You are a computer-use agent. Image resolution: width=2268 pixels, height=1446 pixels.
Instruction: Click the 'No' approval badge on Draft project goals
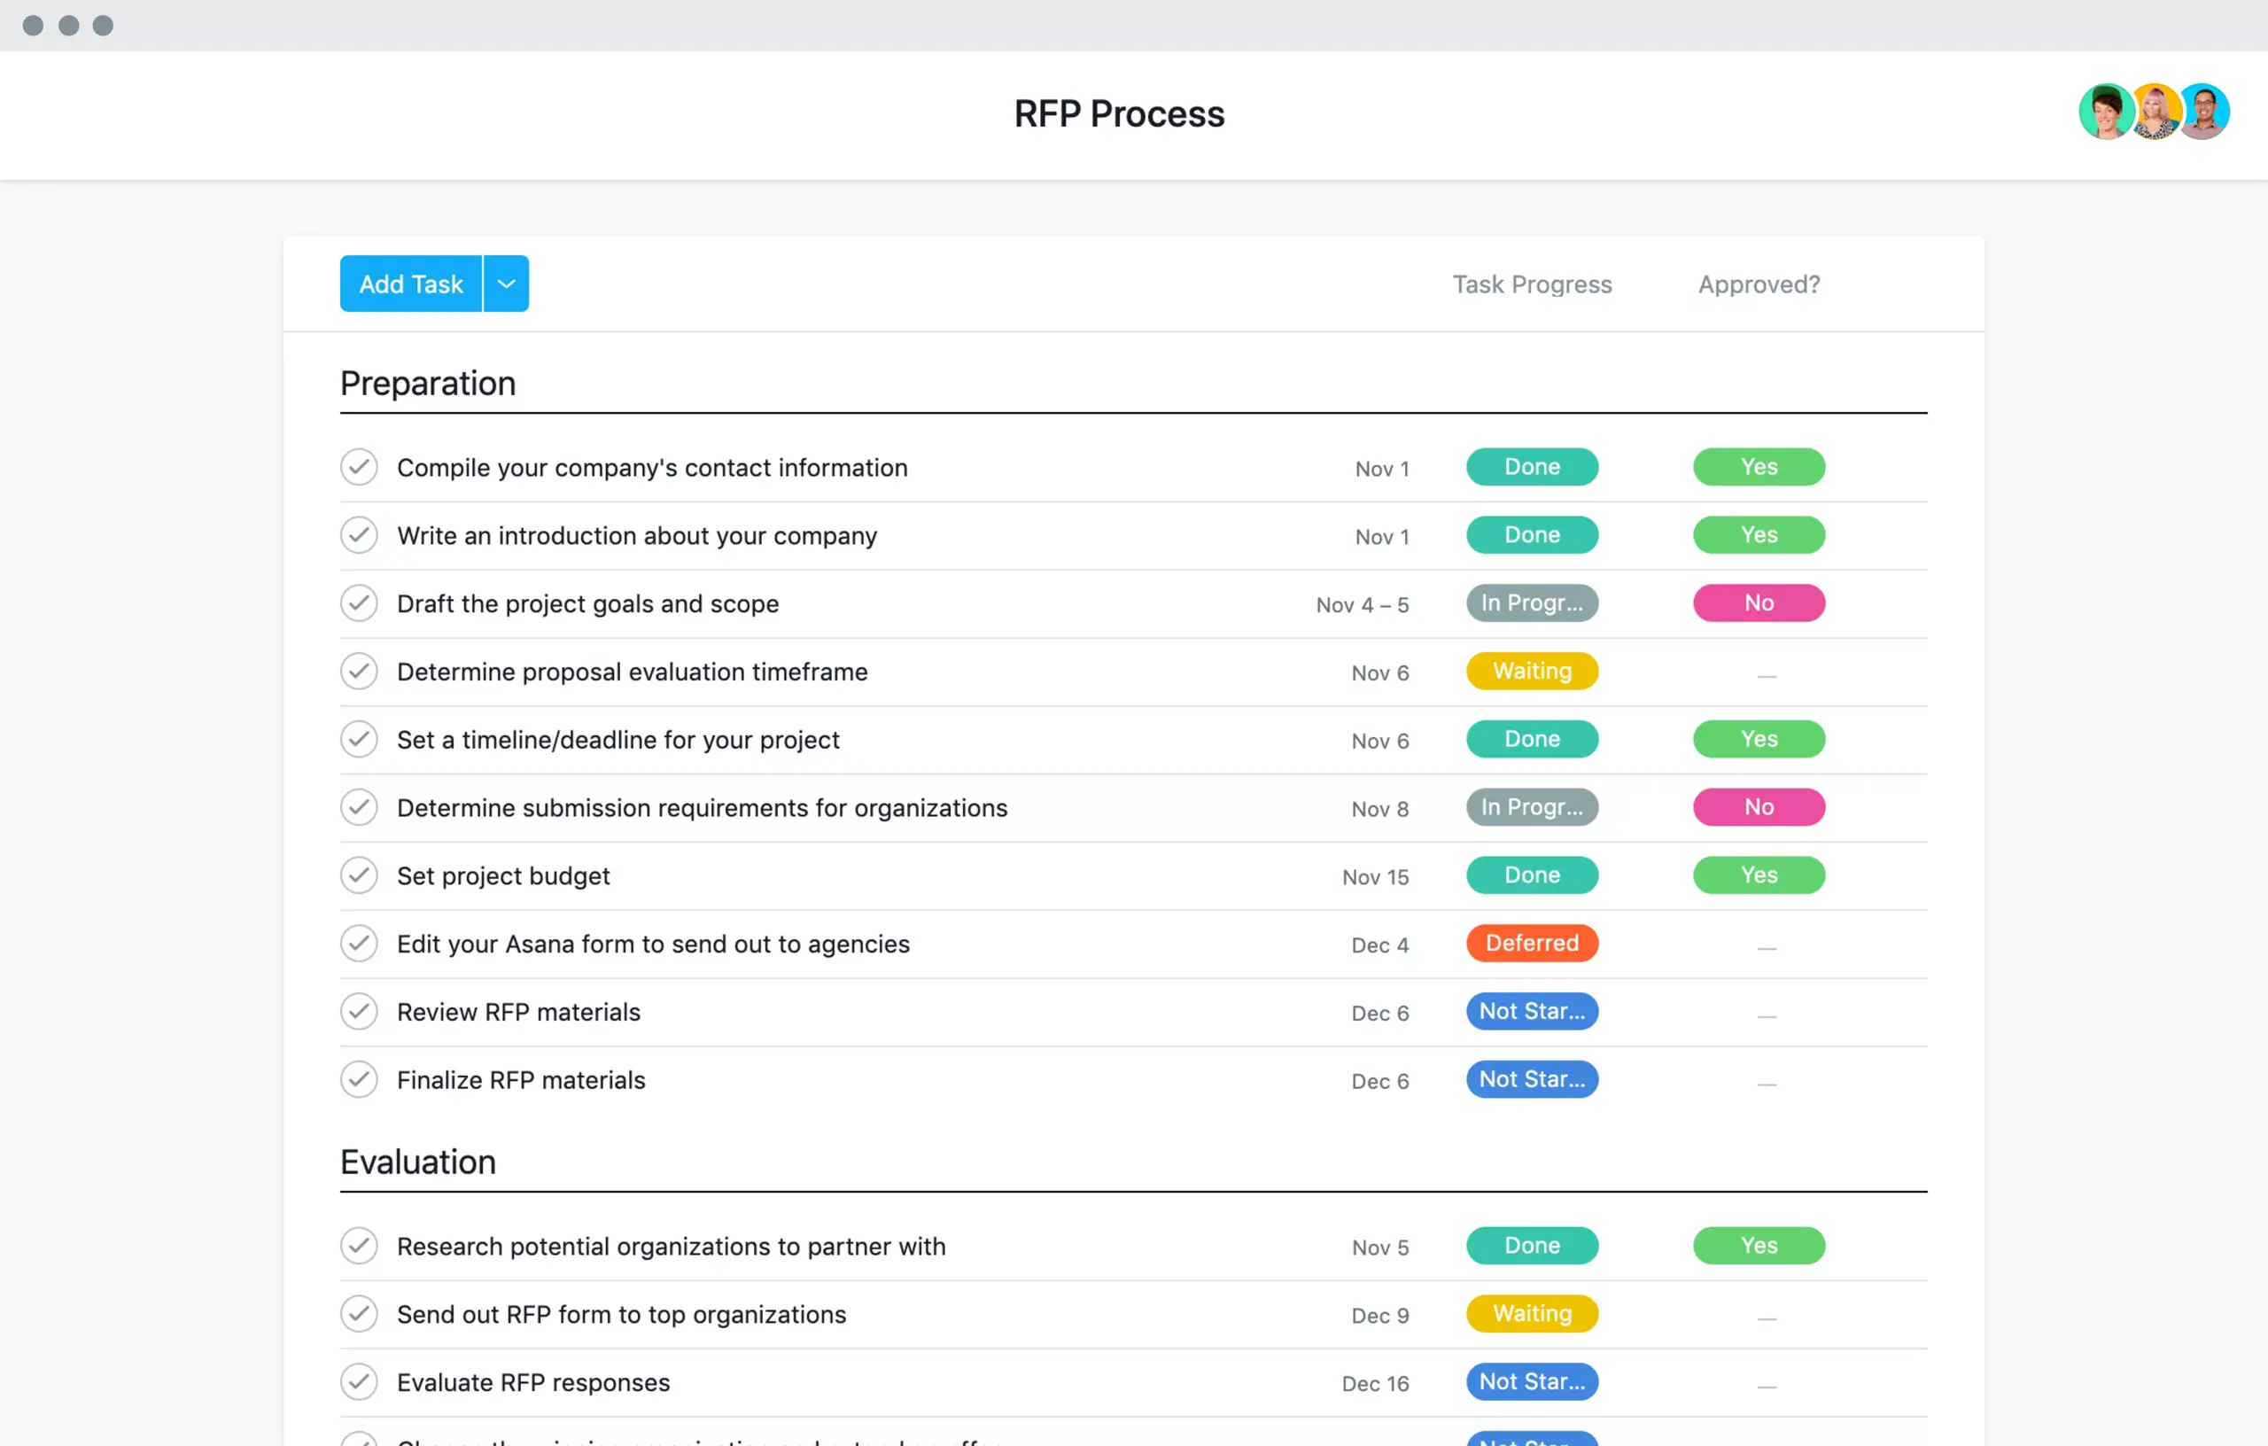(x=1760, y=602)
